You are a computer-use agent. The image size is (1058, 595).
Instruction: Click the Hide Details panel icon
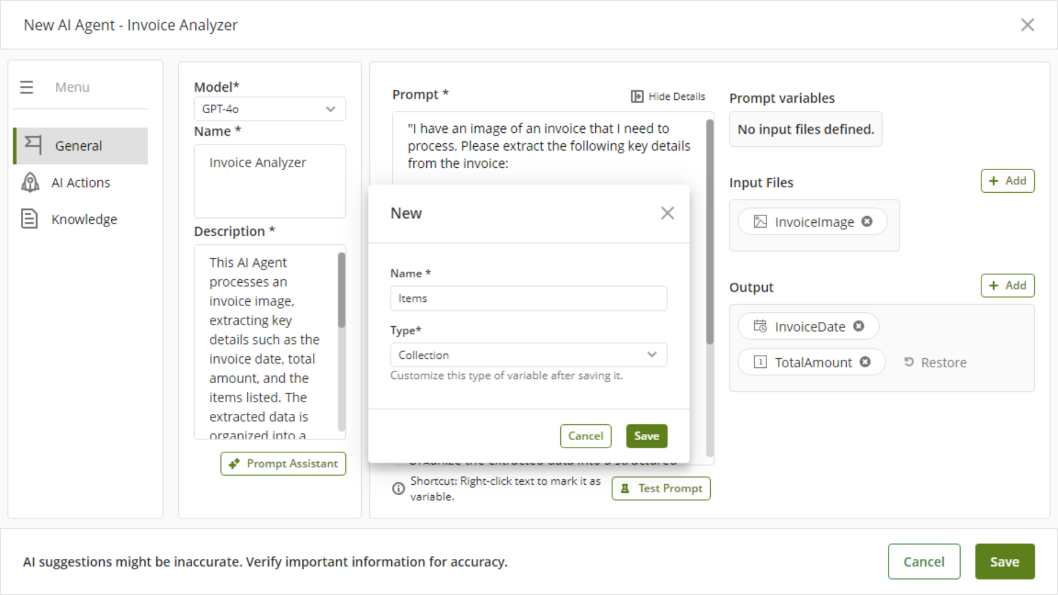point(637,97)
